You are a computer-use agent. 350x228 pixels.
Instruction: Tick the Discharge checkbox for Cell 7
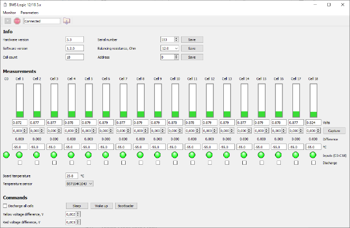tap(124, 163)
